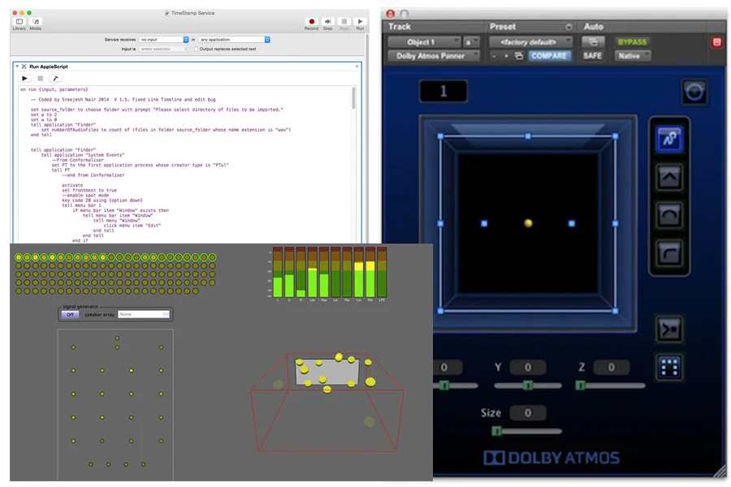
Task: Select the wedge elevation mode icon
Action: point(669,177)
